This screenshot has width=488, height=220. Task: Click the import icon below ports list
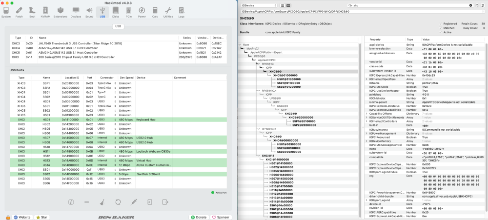tap(150, 202)
